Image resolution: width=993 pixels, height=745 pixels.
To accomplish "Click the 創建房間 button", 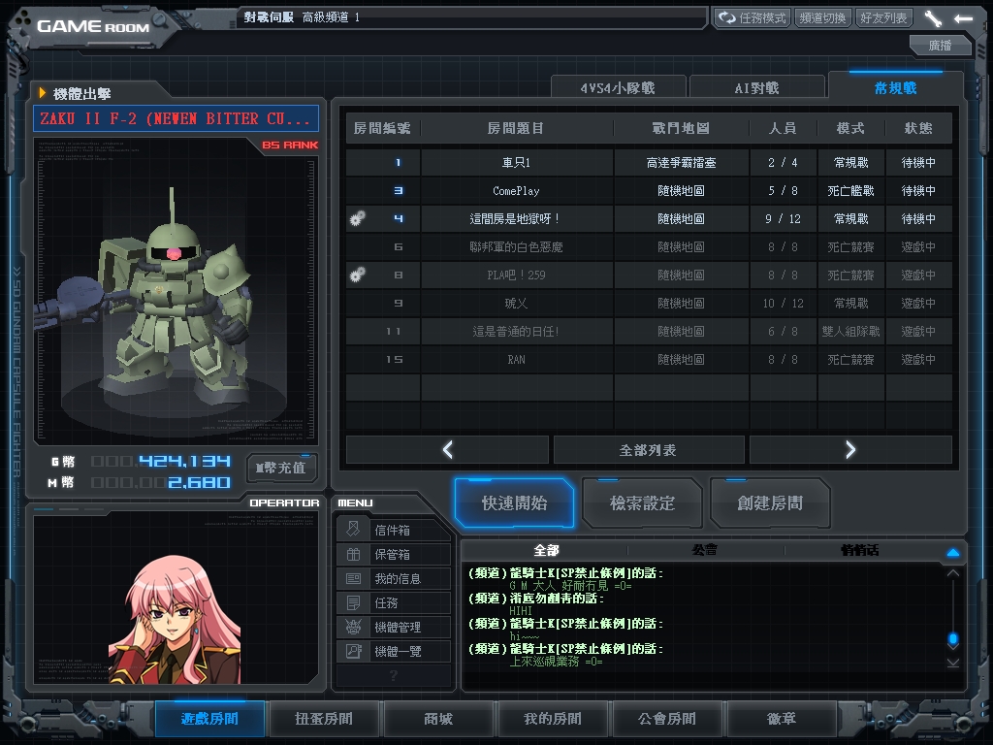I will click(x=770, y=503).
